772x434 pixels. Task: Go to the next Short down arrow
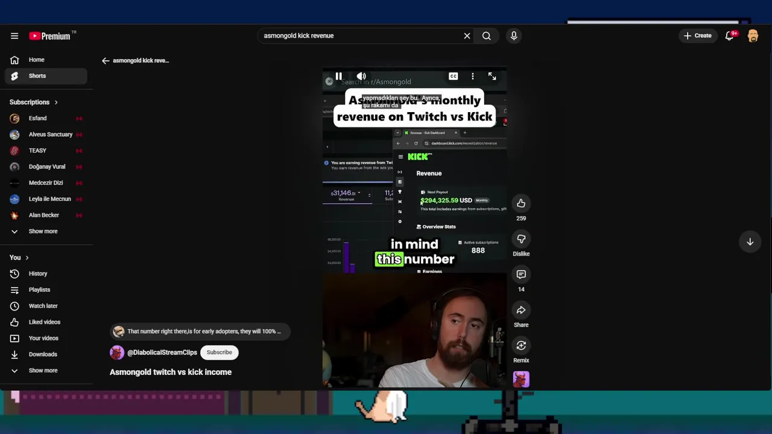pyautogui.click(x=750, y=242)
